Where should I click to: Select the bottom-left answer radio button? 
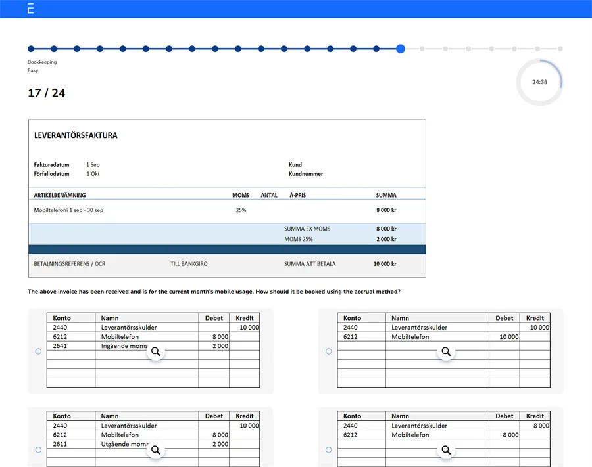point(38,450)
